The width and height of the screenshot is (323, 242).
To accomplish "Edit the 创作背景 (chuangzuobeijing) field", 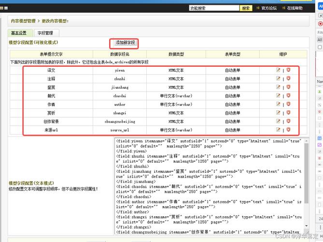I will tap(278, 121).
